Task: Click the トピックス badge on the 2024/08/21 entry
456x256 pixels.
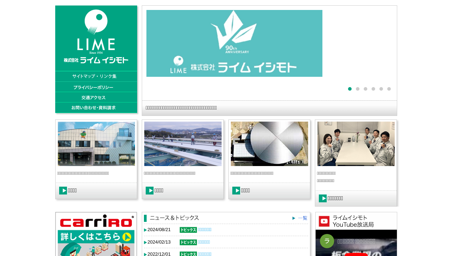Action: tap(188, 230)
